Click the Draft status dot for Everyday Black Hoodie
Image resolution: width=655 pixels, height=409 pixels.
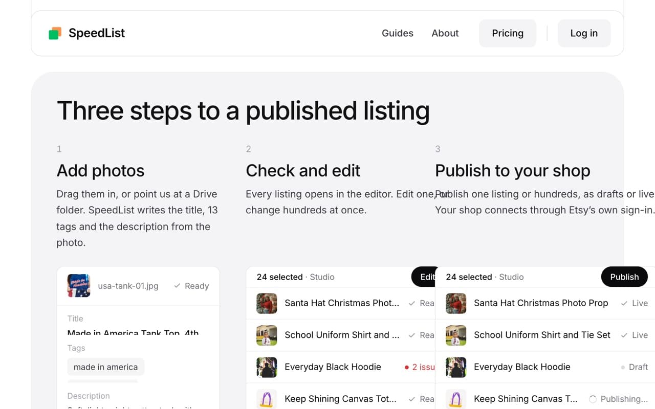pyautogui.click(x=623, y=367)
